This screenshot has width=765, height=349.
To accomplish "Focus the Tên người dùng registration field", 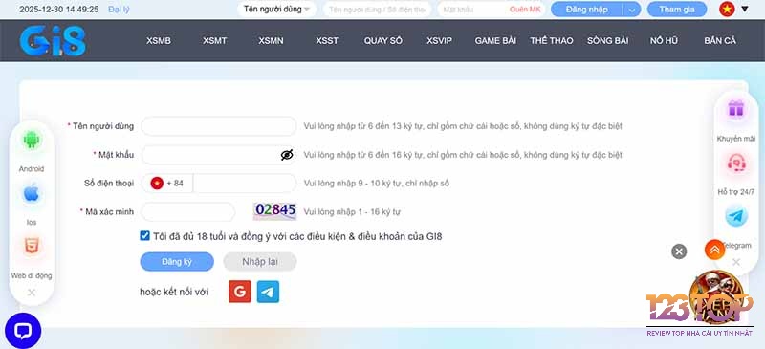I will pyautogui.click(x=219, y=126).
